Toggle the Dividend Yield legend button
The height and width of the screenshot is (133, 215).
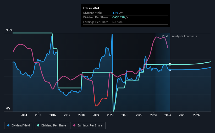click(x=19, y=126)
